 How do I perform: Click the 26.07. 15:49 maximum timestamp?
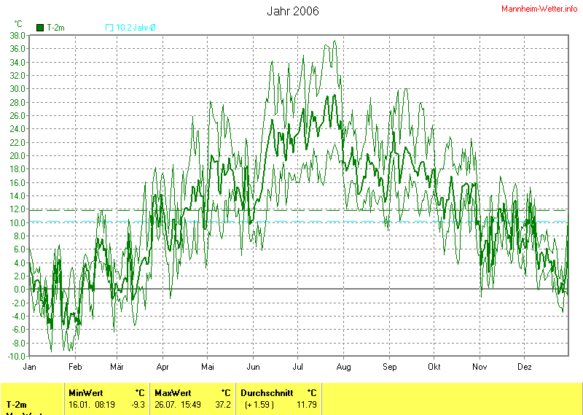point(179,404)
